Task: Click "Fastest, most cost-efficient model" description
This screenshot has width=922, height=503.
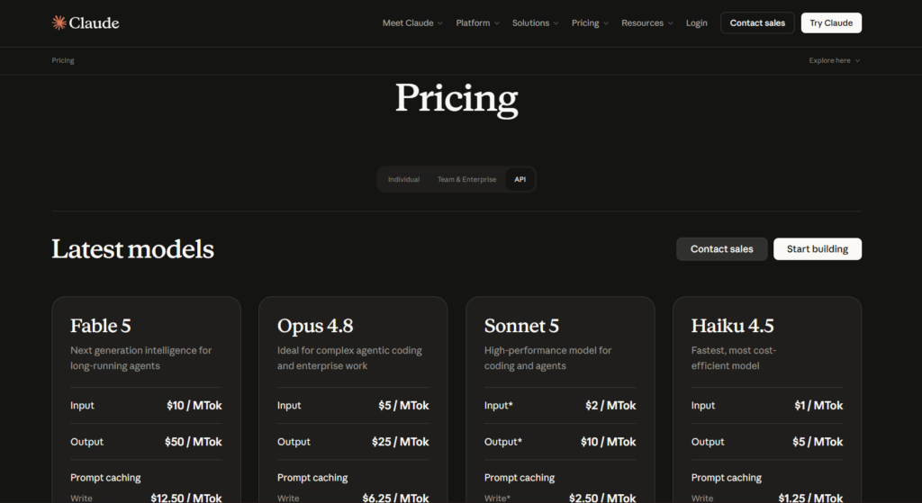Action: pos(733,358)
